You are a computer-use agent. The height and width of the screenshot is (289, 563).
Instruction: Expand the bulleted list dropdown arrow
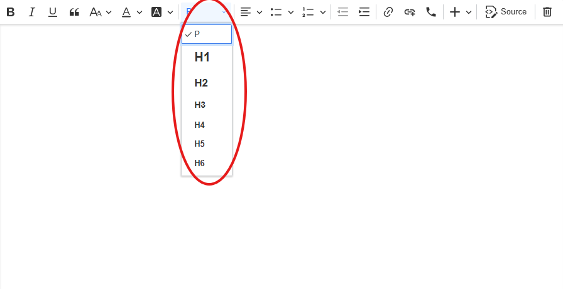[291, 12]
